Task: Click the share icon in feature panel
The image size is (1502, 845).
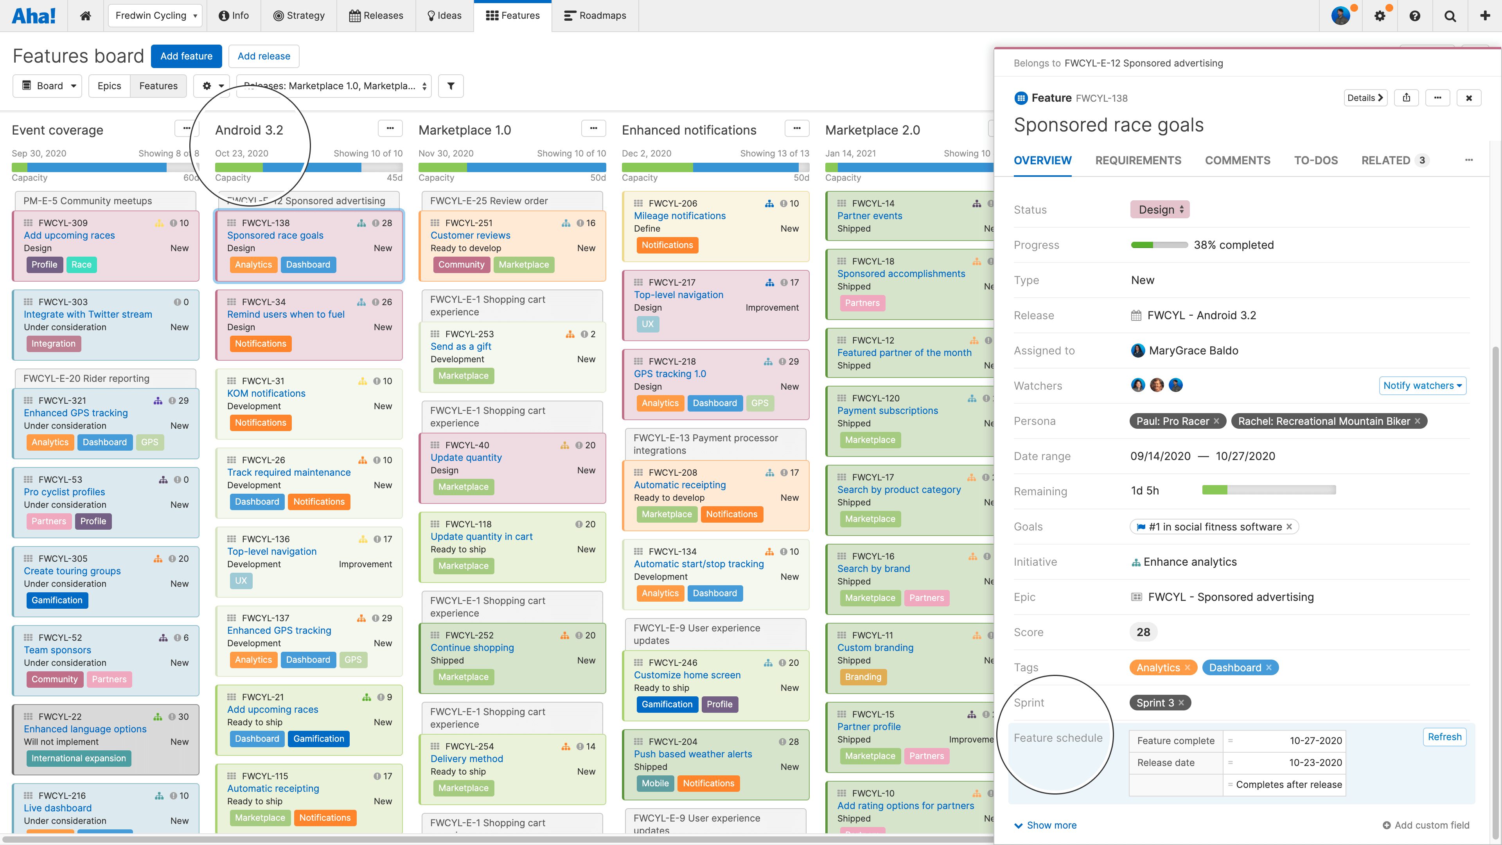Action: click(1407, 98)
